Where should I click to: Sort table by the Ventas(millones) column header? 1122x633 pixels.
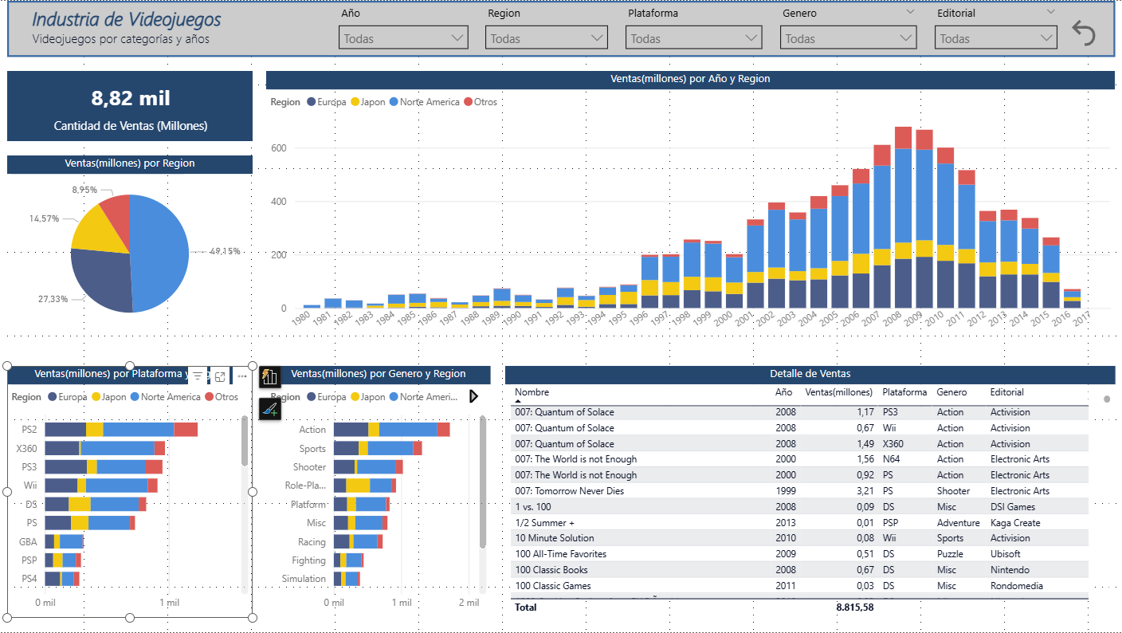pos(838,392)
